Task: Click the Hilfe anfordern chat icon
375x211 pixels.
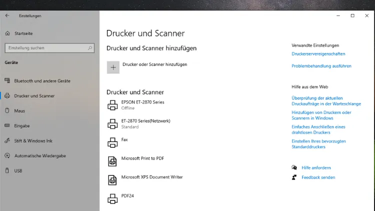Action: point(294,167)
